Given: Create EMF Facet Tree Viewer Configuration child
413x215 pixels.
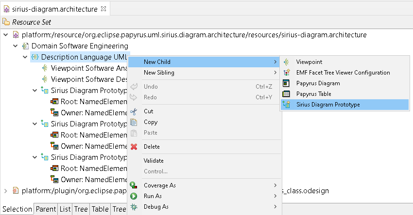Looking at the screenshot, I should 344,73.
